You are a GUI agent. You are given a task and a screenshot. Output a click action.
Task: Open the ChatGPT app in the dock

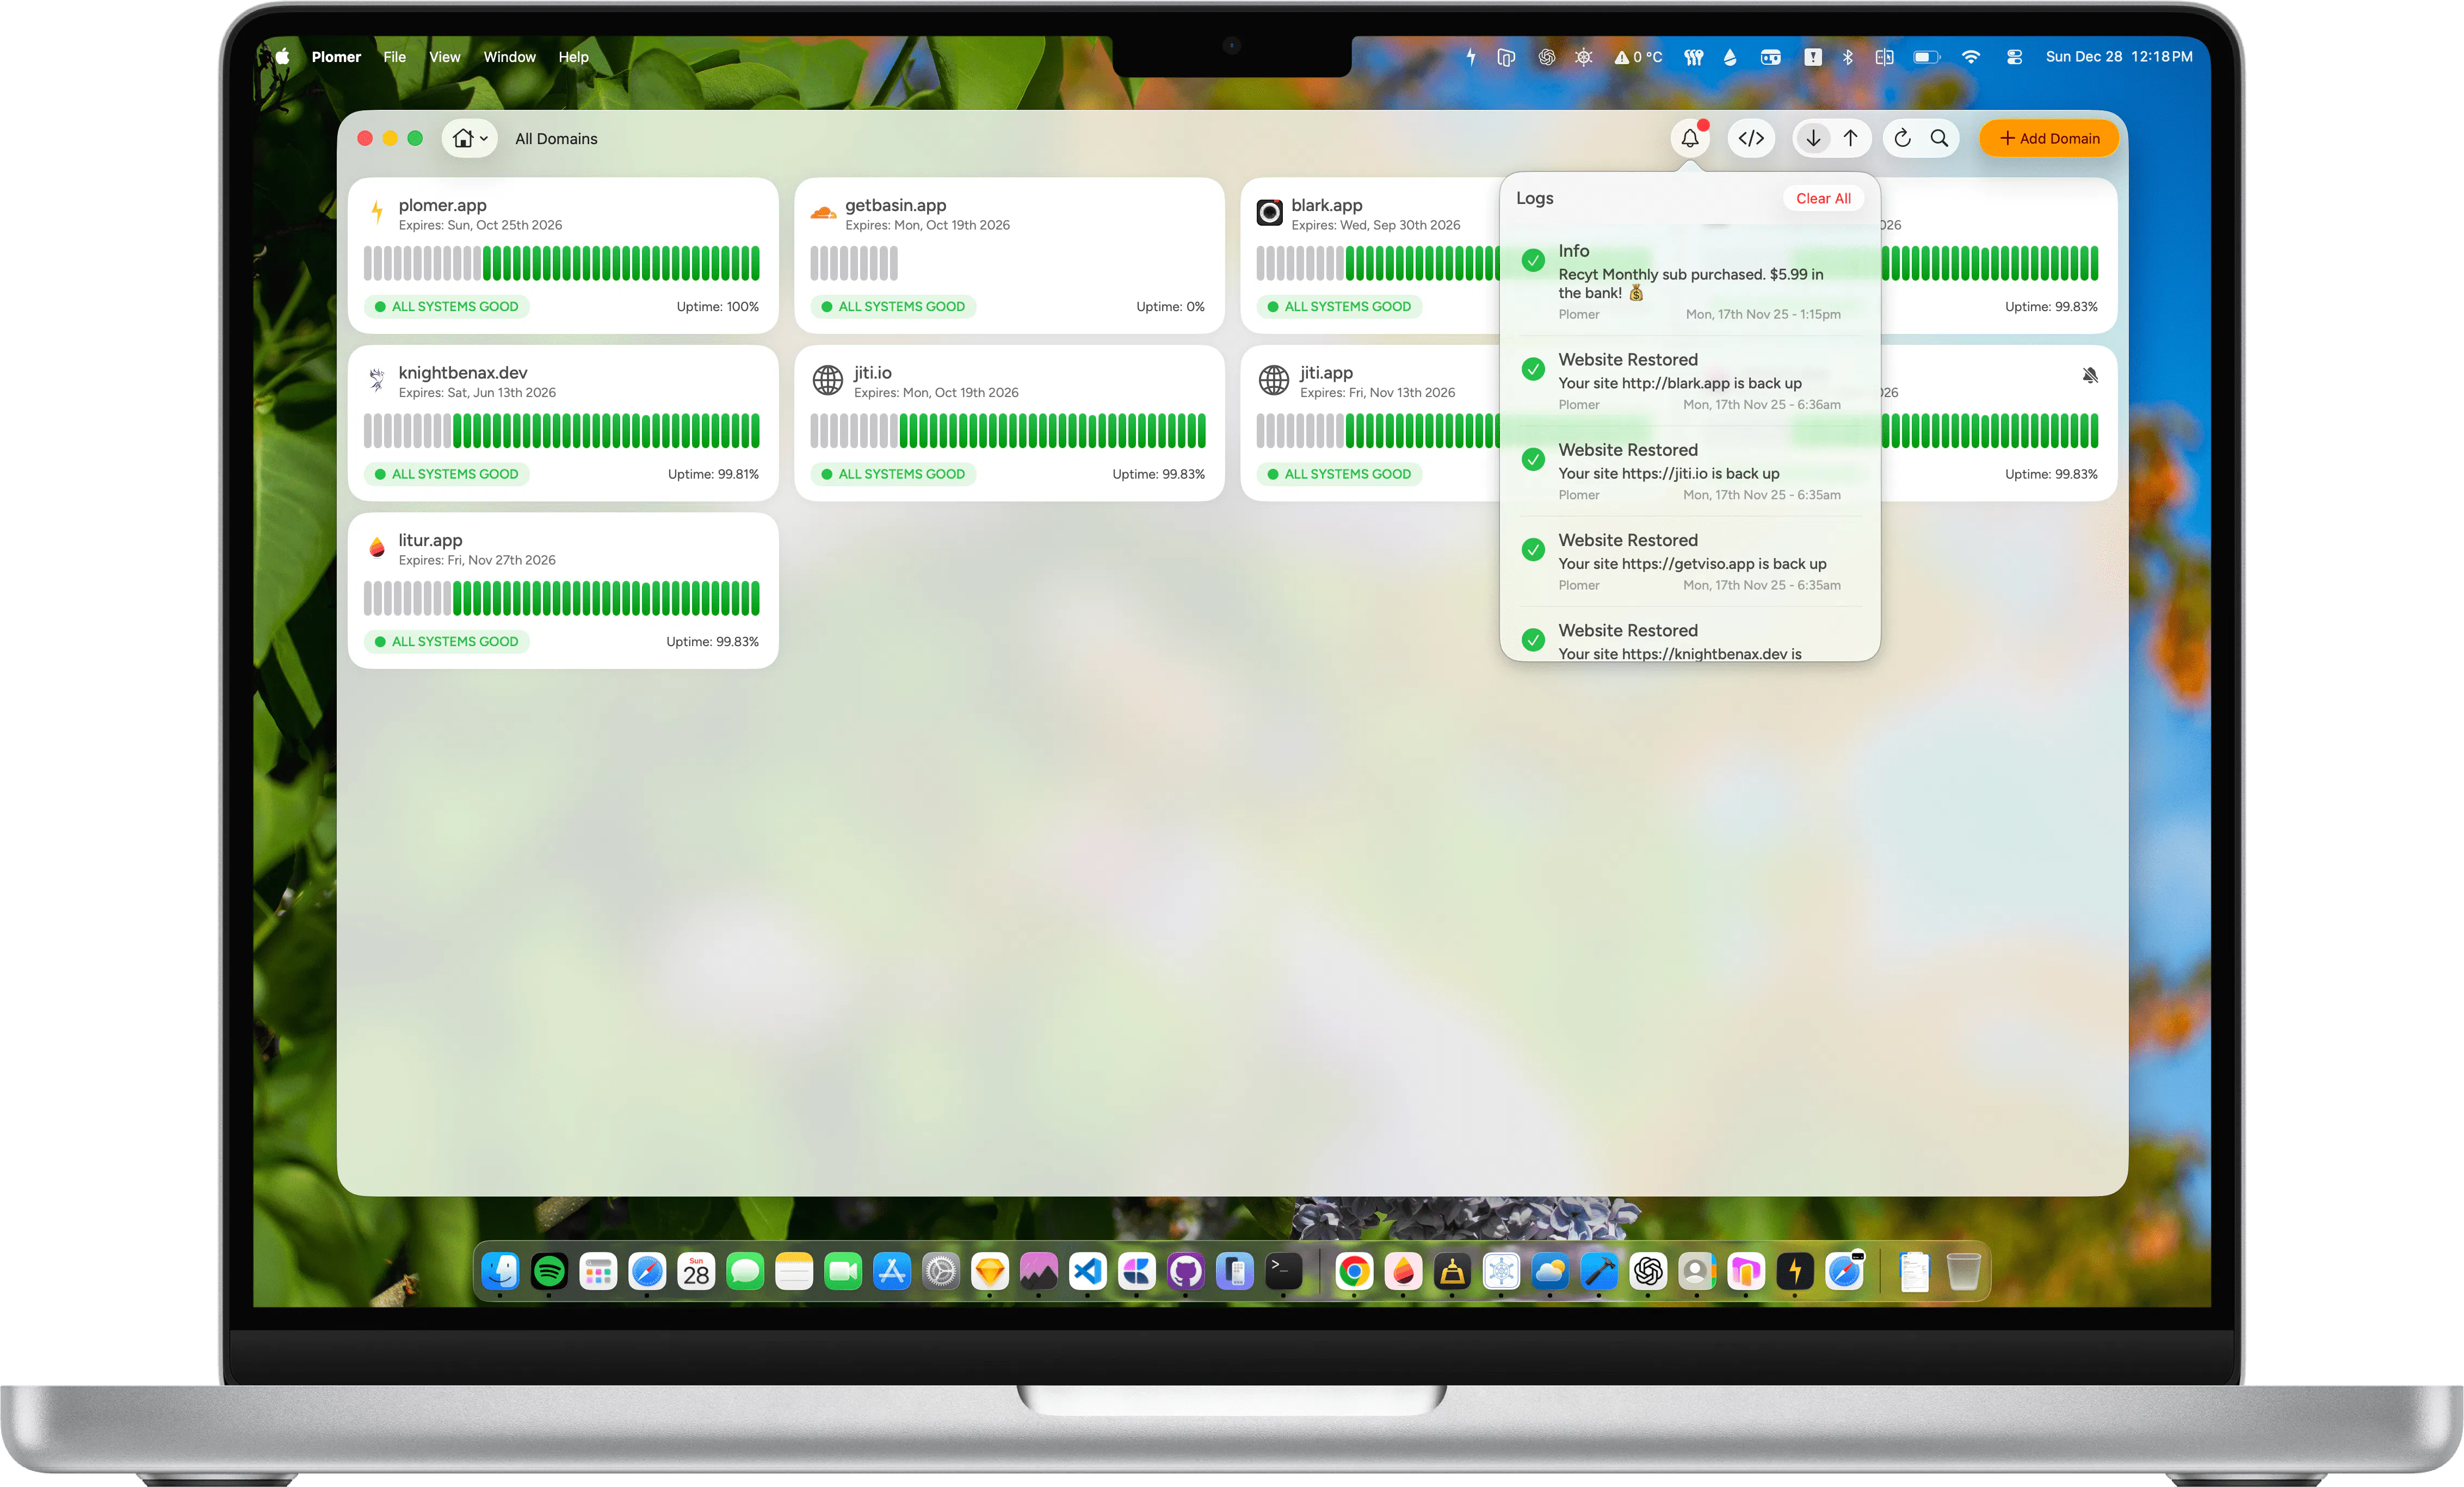click(x=1648, y=1271)
